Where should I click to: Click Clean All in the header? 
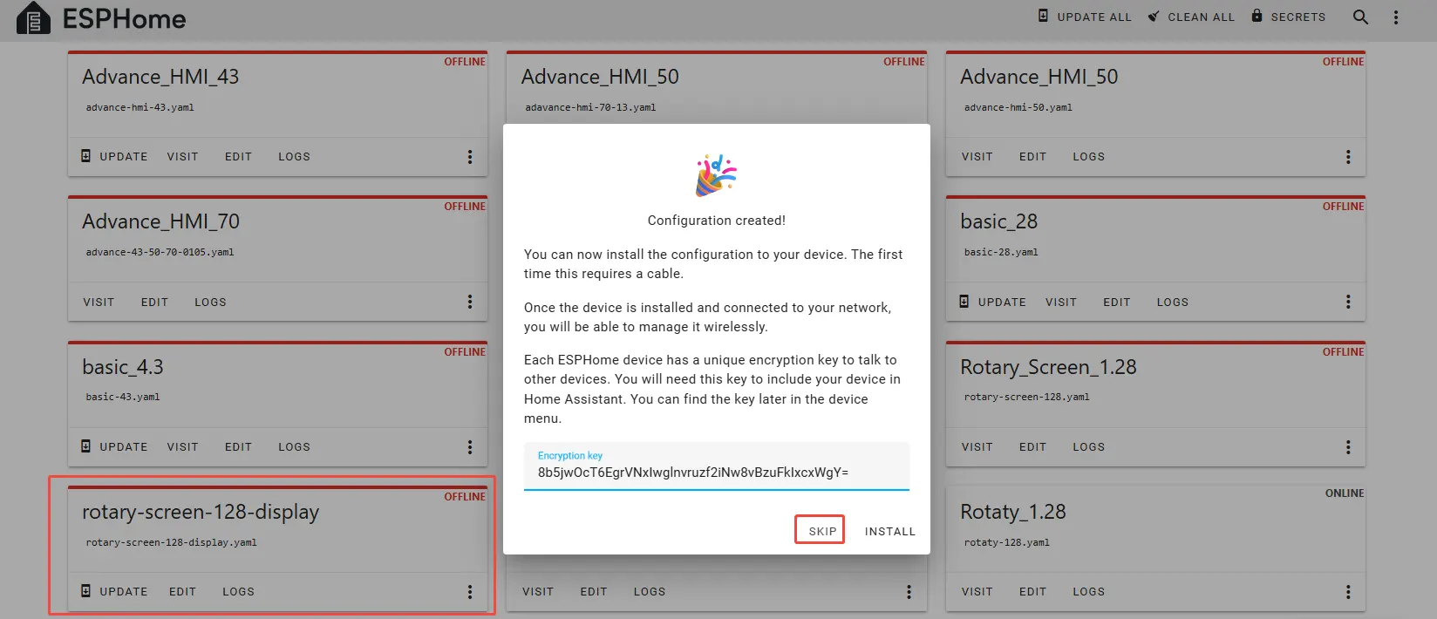(1191, 17)
